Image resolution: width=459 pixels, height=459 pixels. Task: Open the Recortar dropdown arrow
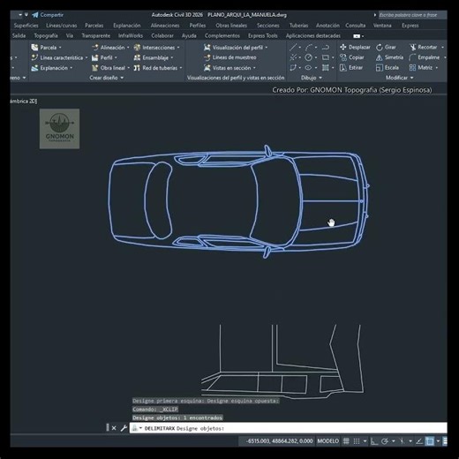point(442,47)
